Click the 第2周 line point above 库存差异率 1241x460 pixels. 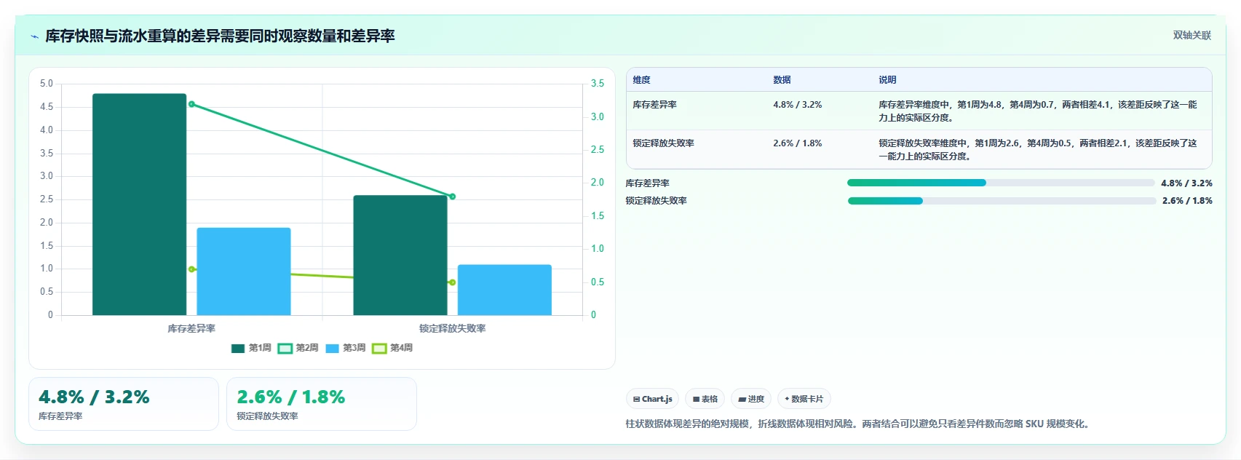191,104
